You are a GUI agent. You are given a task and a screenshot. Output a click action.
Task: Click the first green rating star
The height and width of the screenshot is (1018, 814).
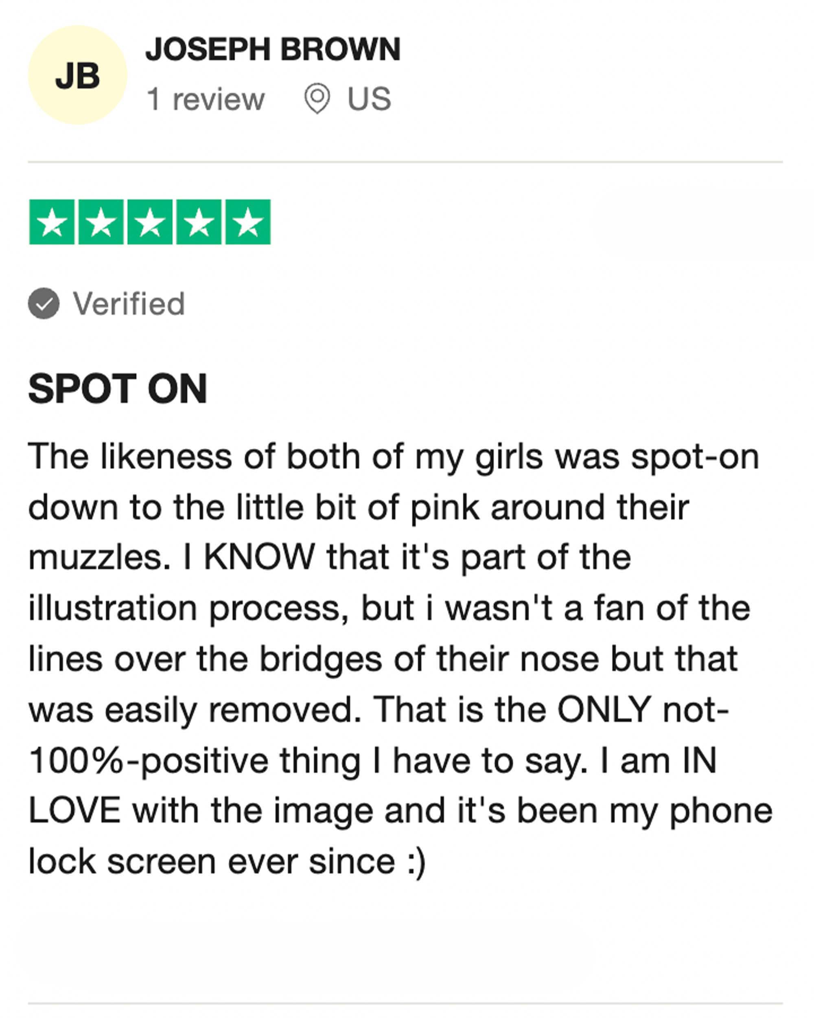(52, 222)
